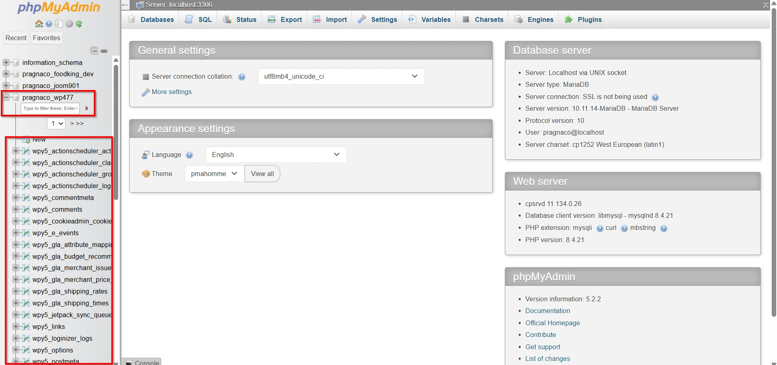Expand pragnaco_joom901 database node
The image size is (777, 365).
(x=6, y=86)
